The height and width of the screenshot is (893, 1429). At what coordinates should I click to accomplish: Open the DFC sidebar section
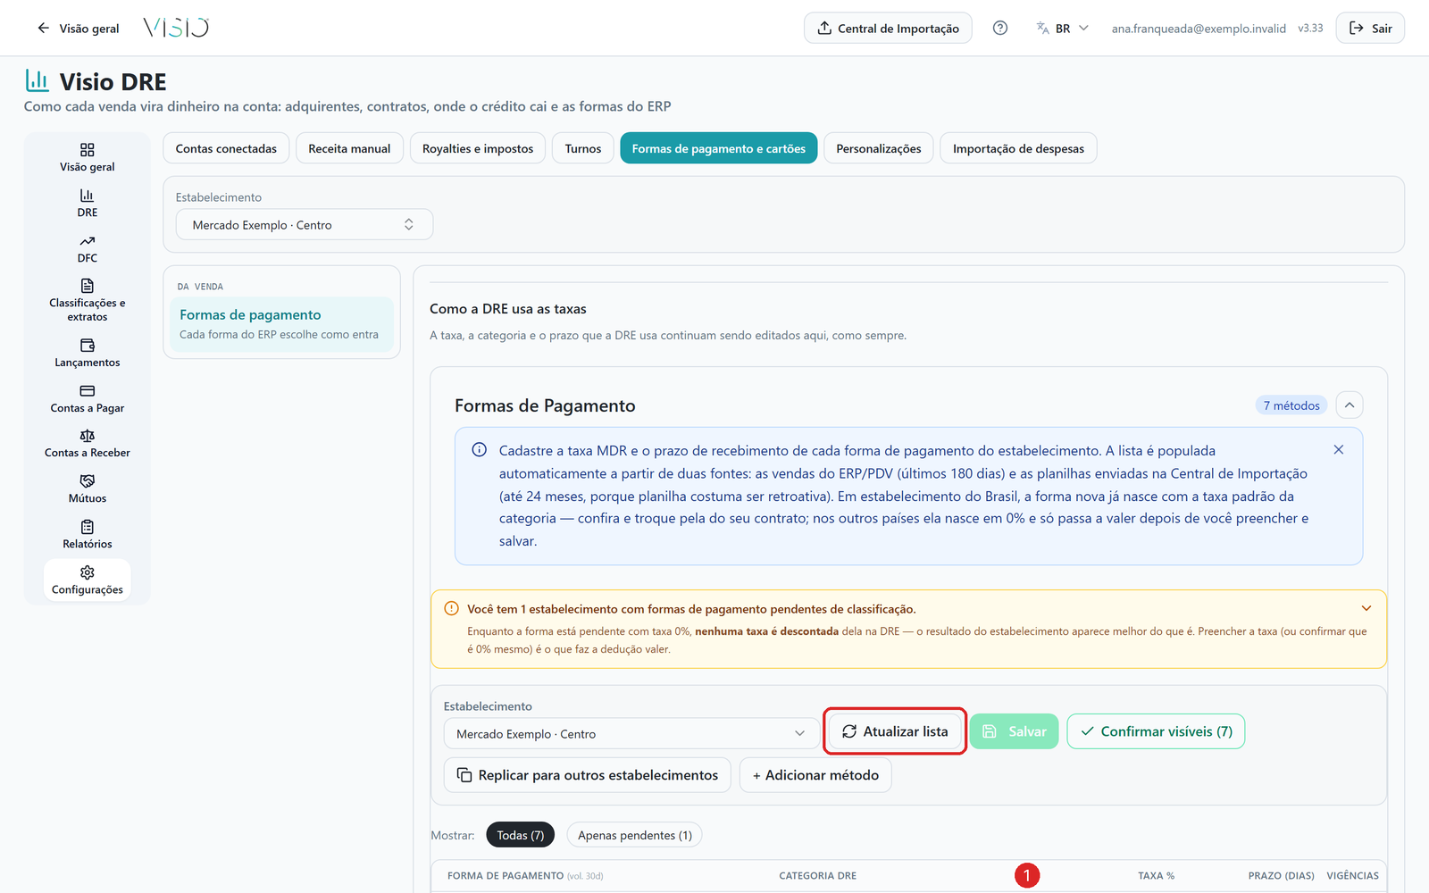88,248
